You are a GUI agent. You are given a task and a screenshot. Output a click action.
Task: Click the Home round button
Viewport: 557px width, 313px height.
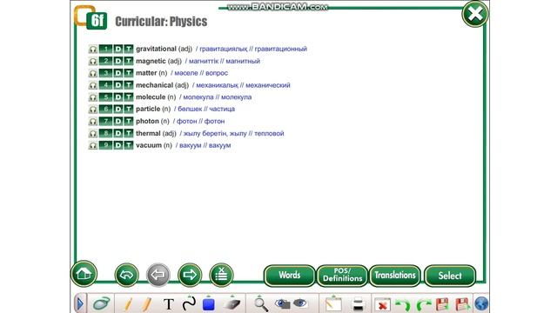84,274
